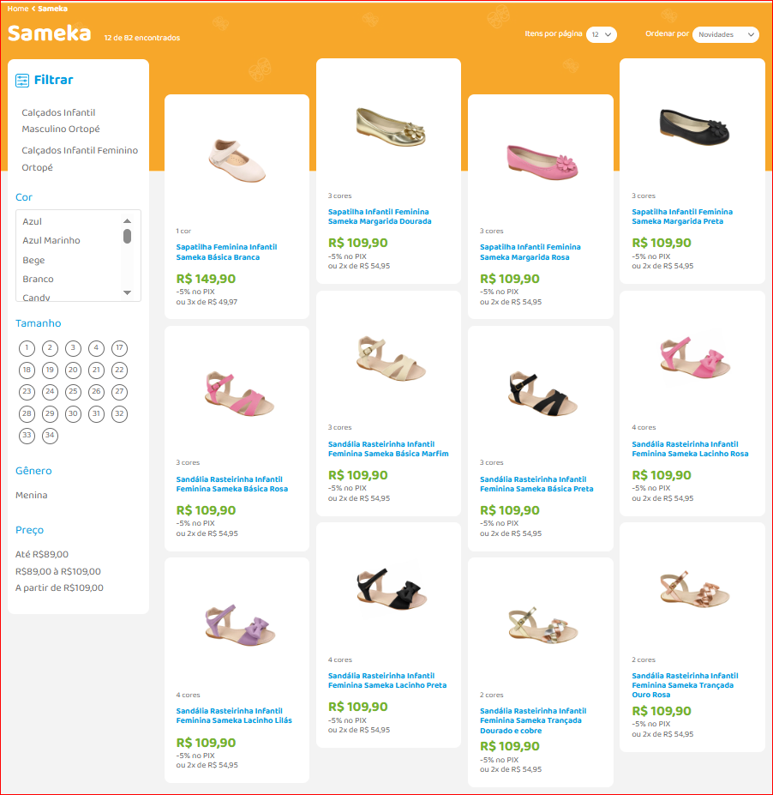The image size is (773, 795).
Task: Click the Filtrar filter icon
Action: coord(22,81)
